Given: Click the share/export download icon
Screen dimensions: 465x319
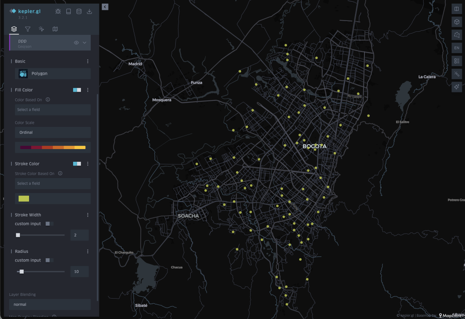Looking at the screenshot, I should pos(89,11).
